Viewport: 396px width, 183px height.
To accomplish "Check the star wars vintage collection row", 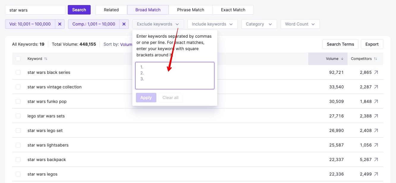I will pos(18,87).
